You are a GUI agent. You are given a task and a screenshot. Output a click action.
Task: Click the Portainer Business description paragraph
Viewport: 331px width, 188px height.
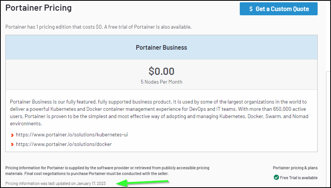tap(159, 113)
